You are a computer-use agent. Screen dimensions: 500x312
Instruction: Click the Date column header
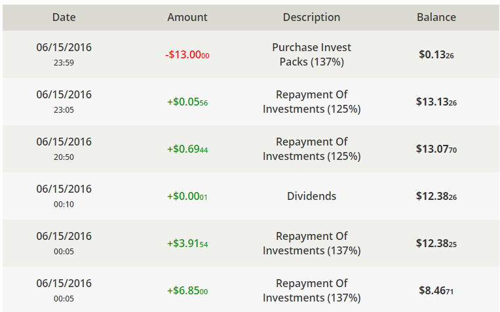click(x=64, y=18)
